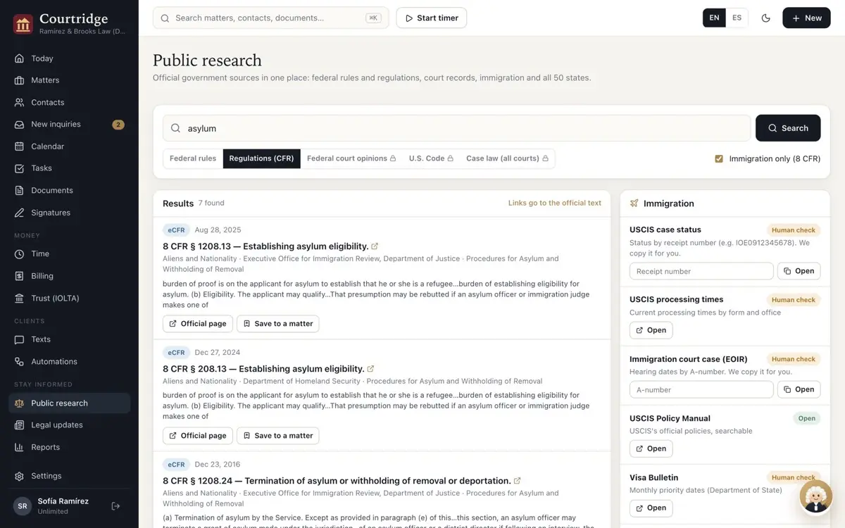The width and height of the screenshot is (845, 528).
Task: Save 8 CFR § 1208.13 to a matter
Action: click(277, 324)
